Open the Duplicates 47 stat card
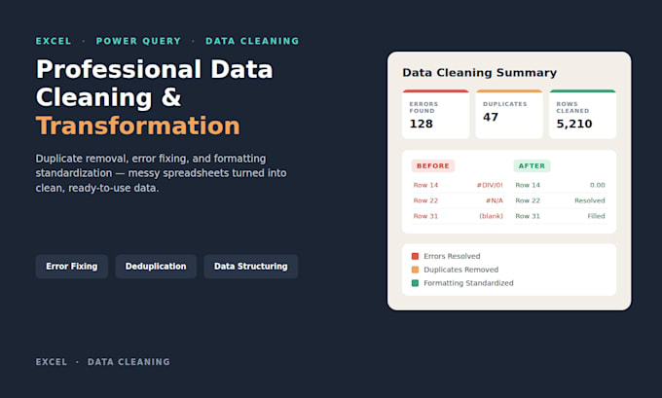Screen dimensions: 662x398 coord(509,114)
